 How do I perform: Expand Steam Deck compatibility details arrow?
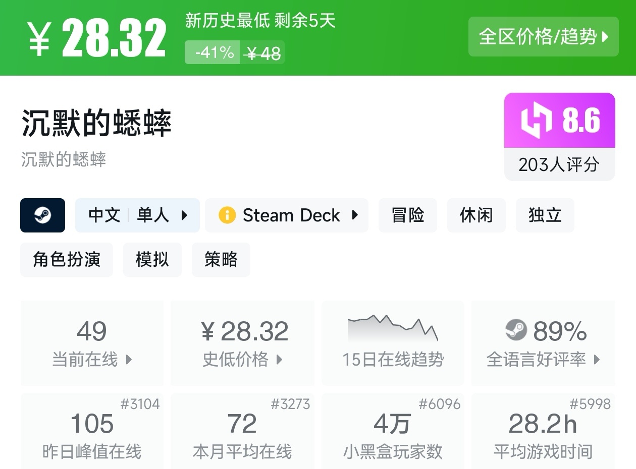(355, 215)
